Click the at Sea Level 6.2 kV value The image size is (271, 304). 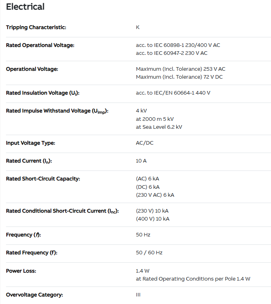(x=159, y=127)
